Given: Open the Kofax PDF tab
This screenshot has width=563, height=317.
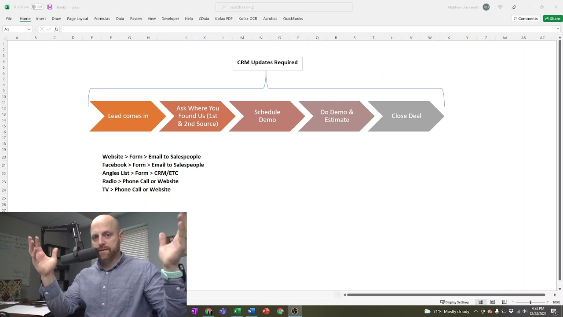Looking at the screenshot, I should point(224,18).
